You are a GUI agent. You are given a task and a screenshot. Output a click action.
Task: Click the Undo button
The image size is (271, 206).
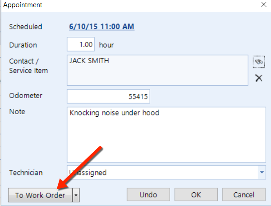tap(148, 195)
